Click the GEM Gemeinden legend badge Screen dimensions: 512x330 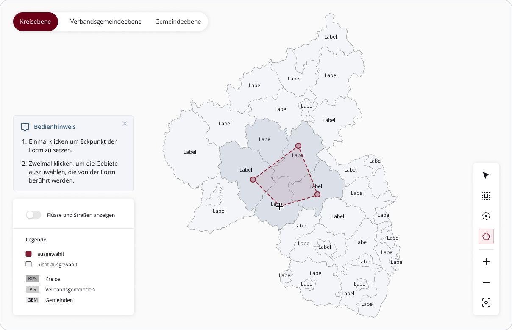33,300
